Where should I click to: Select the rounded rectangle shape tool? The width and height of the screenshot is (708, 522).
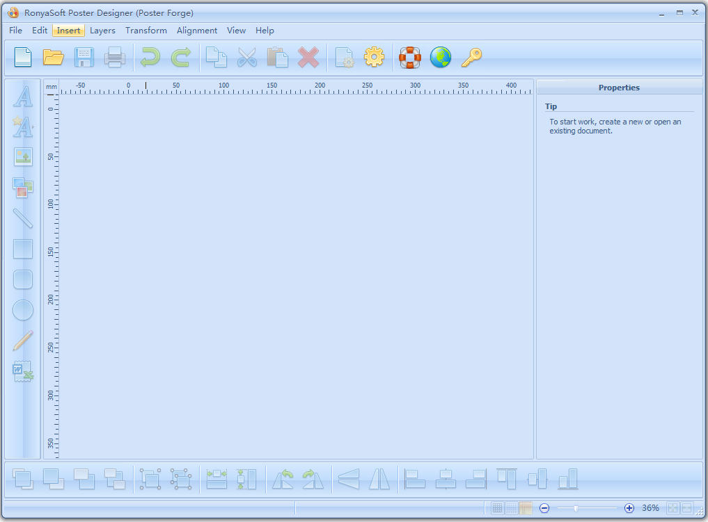coord(23,279)
